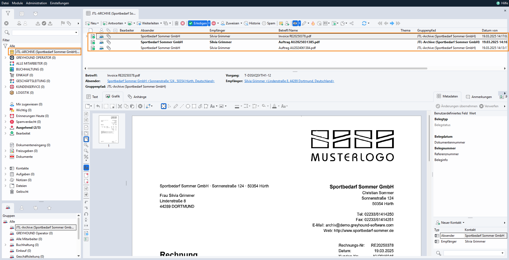Open the search filter combo box dropdown
Viewport: 509px width, 260px height.
[76, 33]
